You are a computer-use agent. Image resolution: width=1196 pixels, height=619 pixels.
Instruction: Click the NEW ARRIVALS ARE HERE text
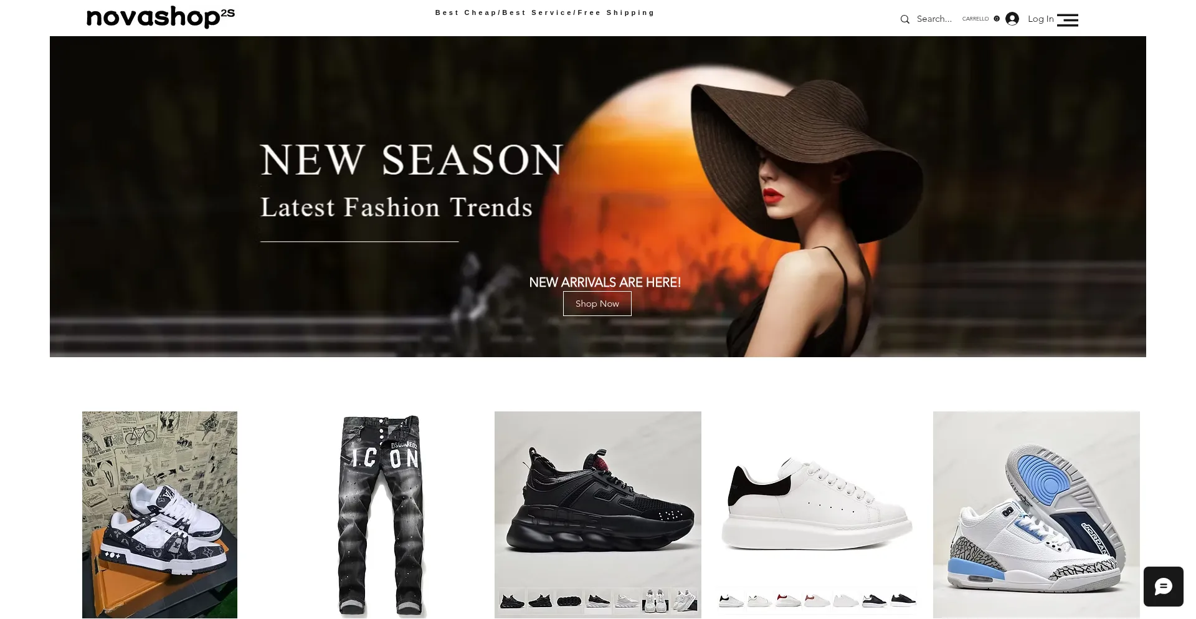[605, 282]
